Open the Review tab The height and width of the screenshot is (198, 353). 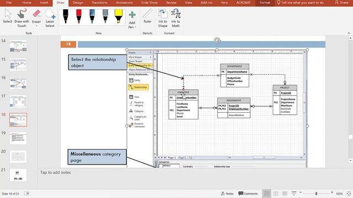point(171,2)
